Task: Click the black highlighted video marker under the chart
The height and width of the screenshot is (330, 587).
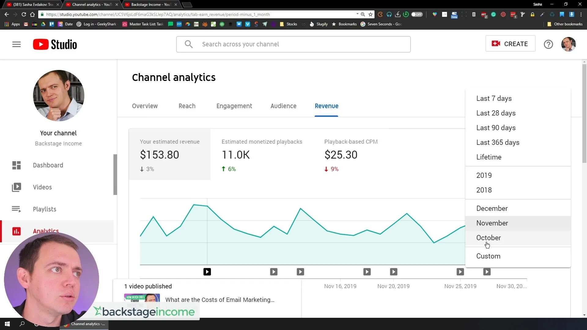Action: (207, 272)
